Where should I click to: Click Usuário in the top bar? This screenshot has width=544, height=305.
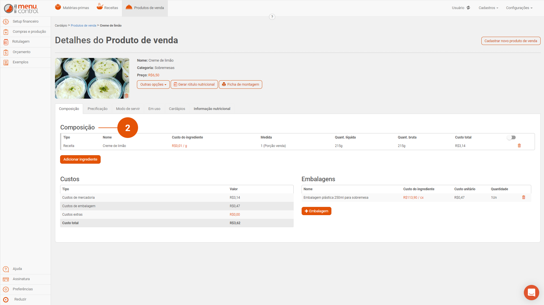[458, 8]
